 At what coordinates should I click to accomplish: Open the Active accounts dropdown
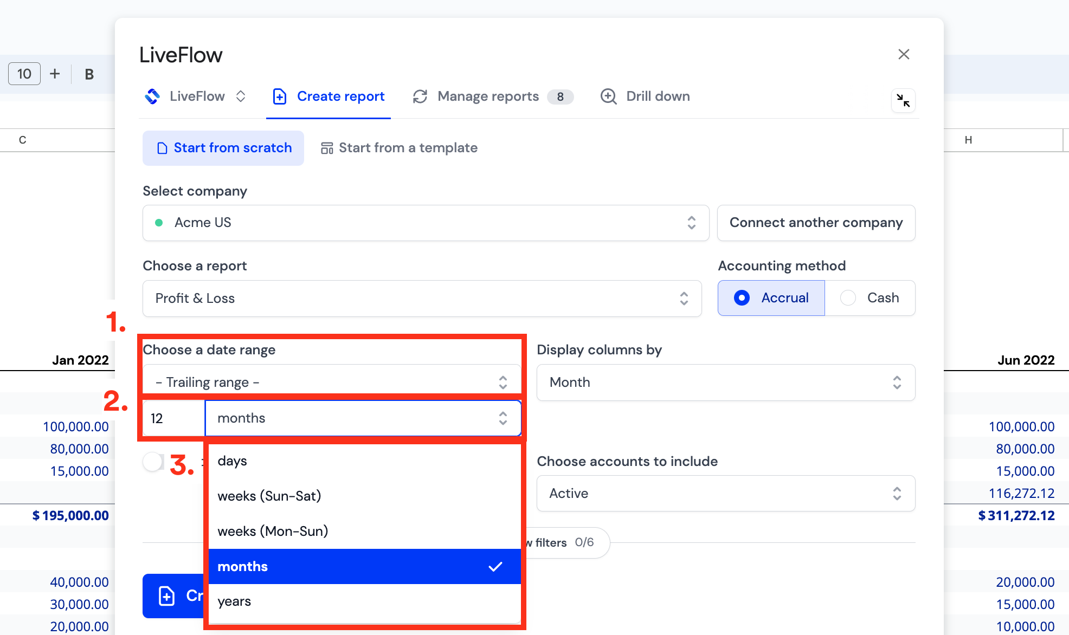726,494
